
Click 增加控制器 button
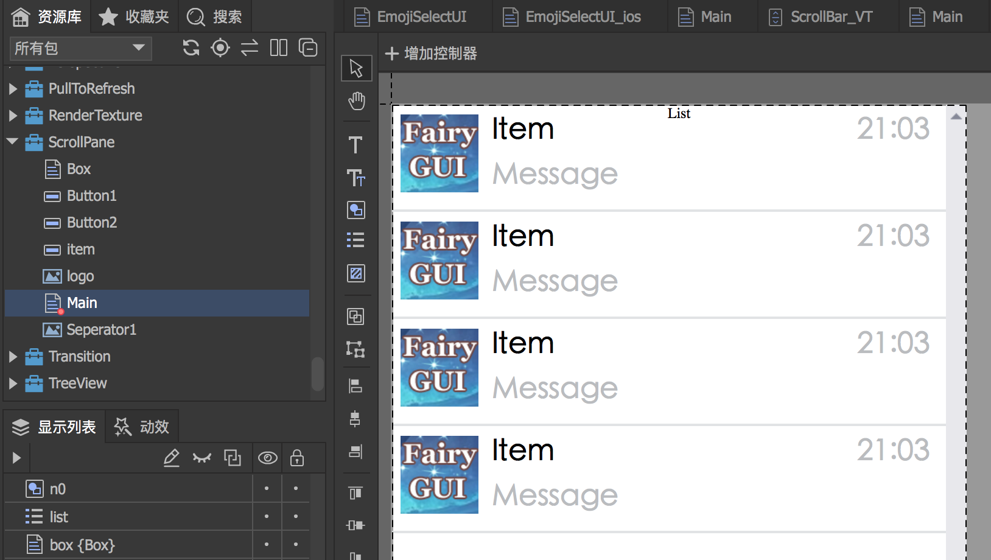pos(431,54)
